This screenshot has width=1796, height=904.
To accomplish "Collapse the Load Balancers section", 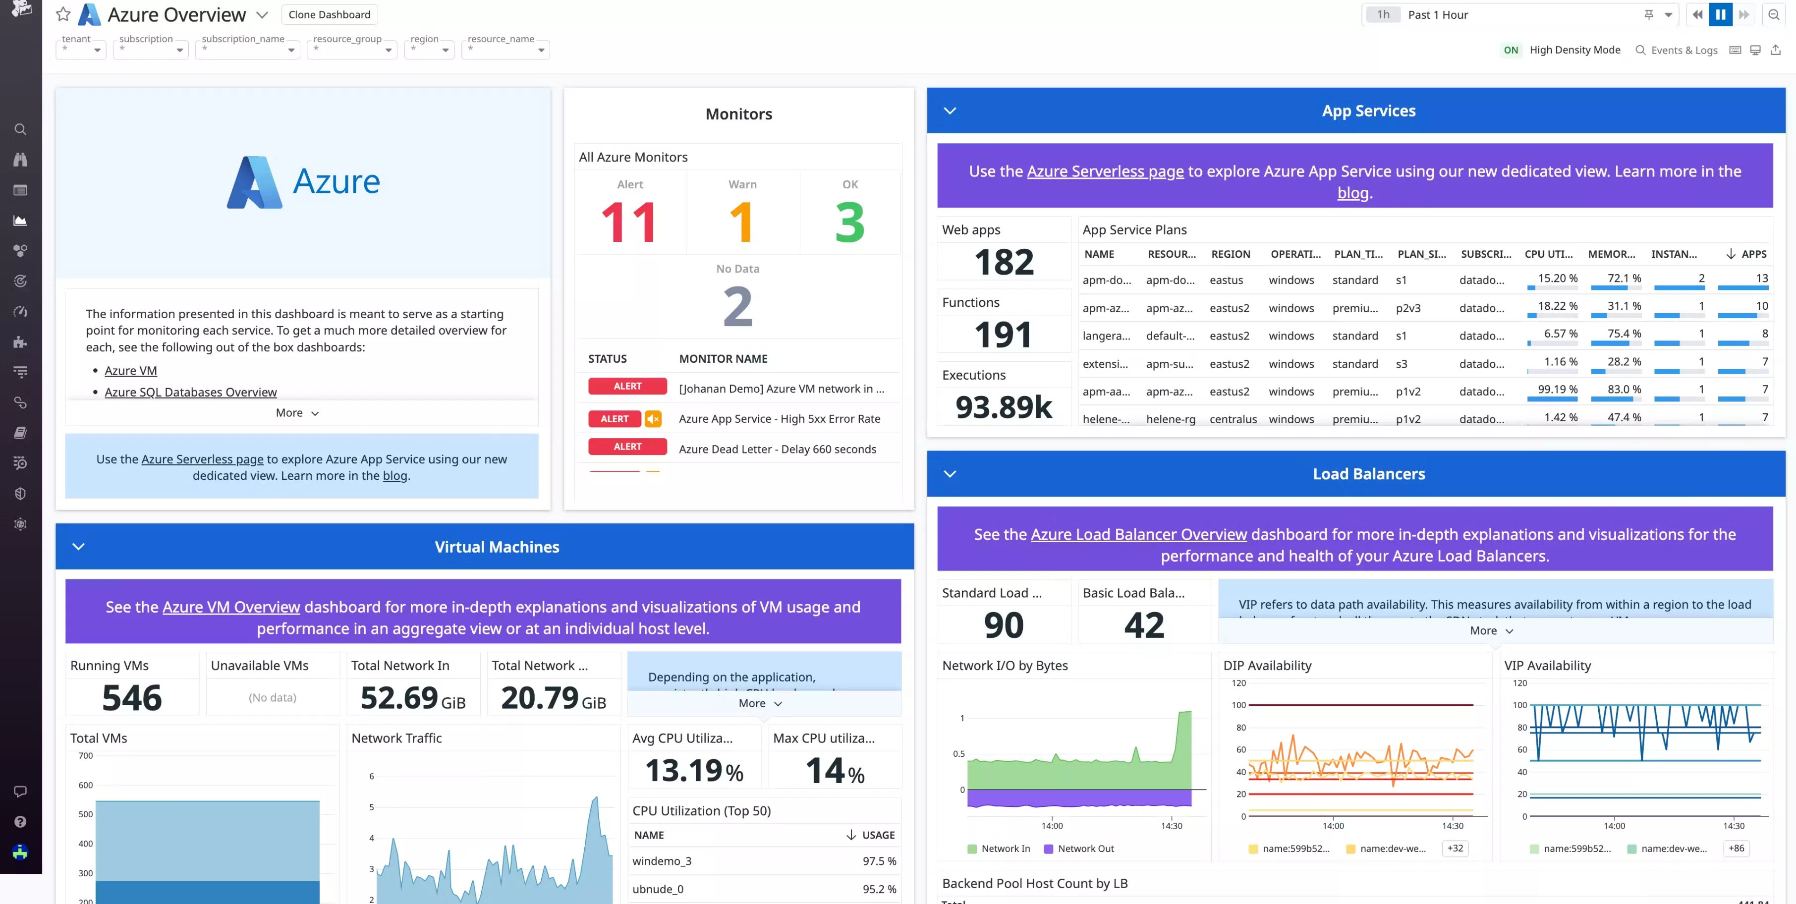I will [950, 473].
